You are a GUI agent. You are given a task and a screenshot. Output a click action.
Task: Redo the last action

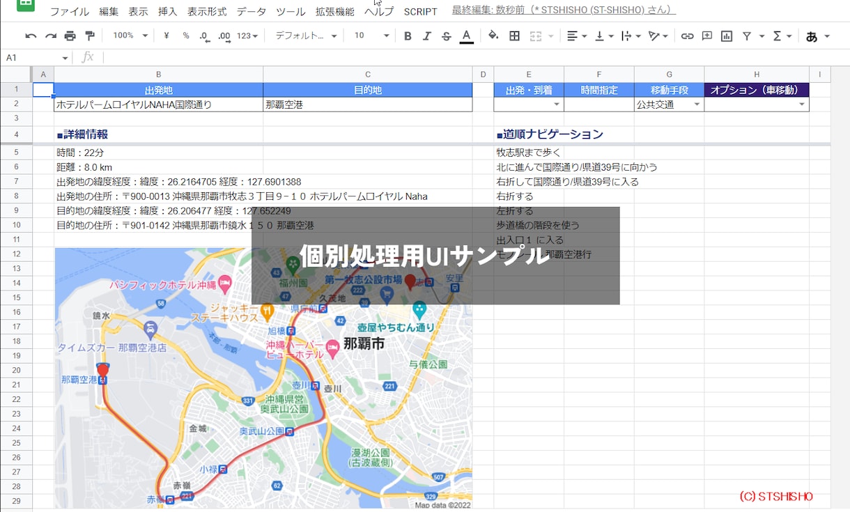[50, 36]
